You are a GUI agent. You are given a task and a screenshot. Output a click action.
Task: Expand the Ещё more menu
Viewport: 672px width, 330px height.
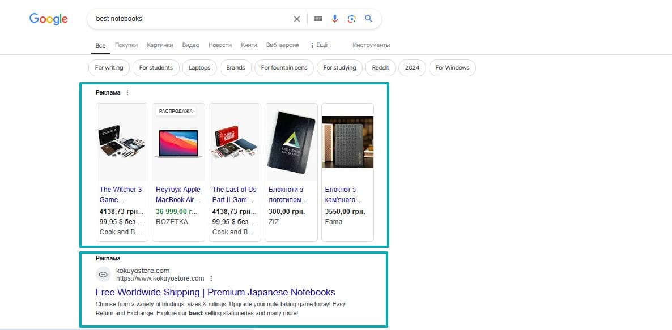point(319,45)
